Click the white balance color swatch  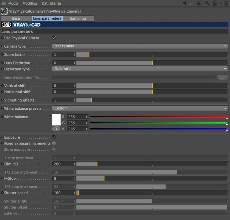56,120
